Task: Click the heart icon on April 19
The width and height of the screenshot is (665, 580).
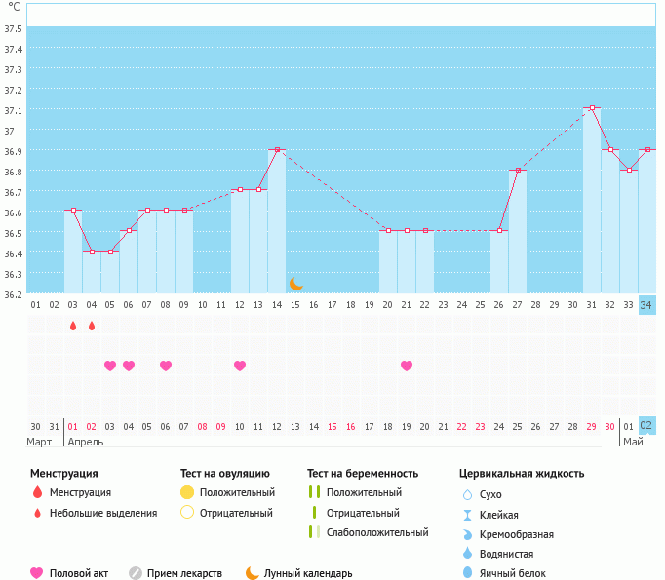Action: click(x=407, y=366)
